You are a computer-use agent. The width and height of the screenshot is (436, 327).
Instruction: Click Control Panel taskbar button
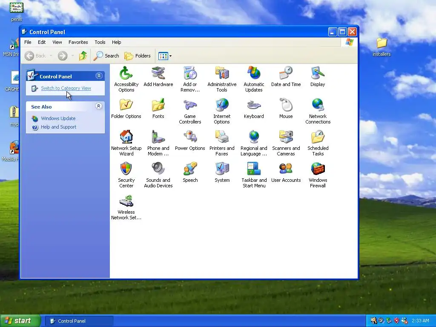pos(79,321)
